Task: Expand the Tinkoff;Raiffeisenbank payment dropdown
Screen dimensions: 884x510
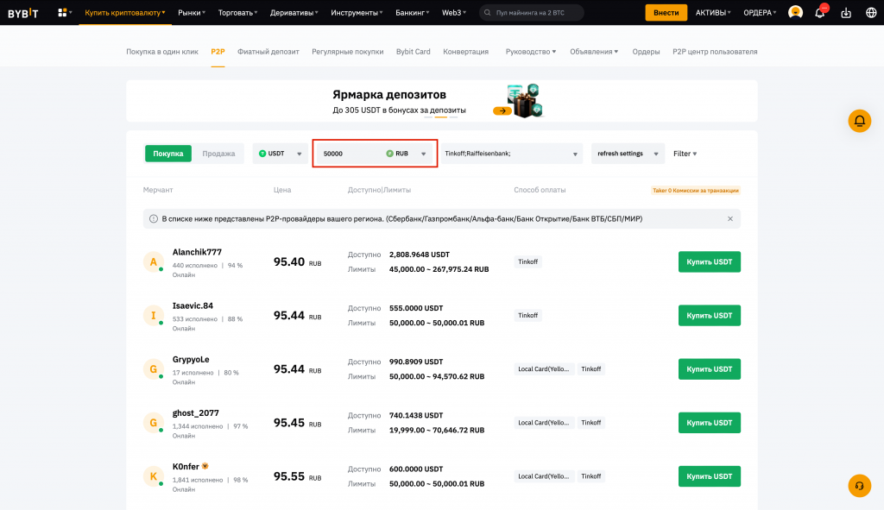Action: click(x=511, y=154)
